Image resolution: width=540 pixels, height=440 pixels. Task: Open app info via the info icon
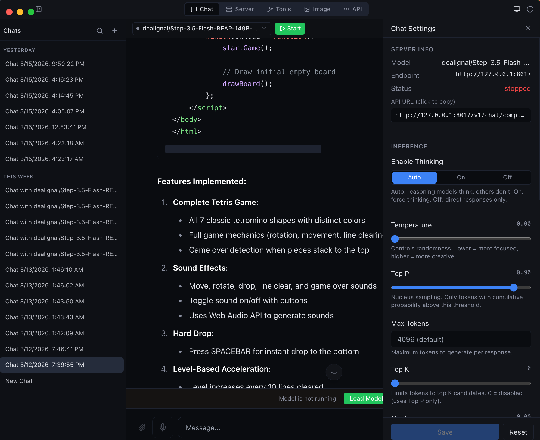(x=530, y=9)
